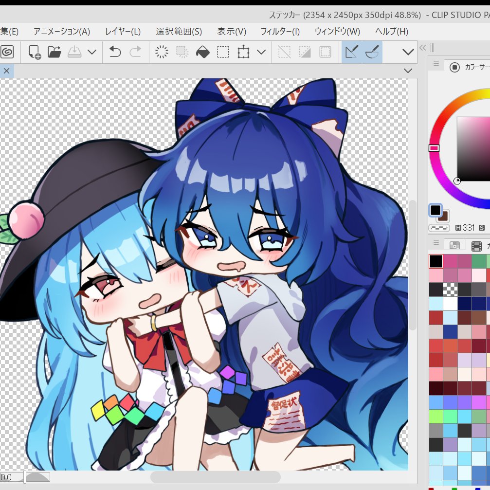This screenshot has width=490, height=490.
Task: Click the CLIP STUDIO logo icon in toolbar
Action: [x=8, y=52]
